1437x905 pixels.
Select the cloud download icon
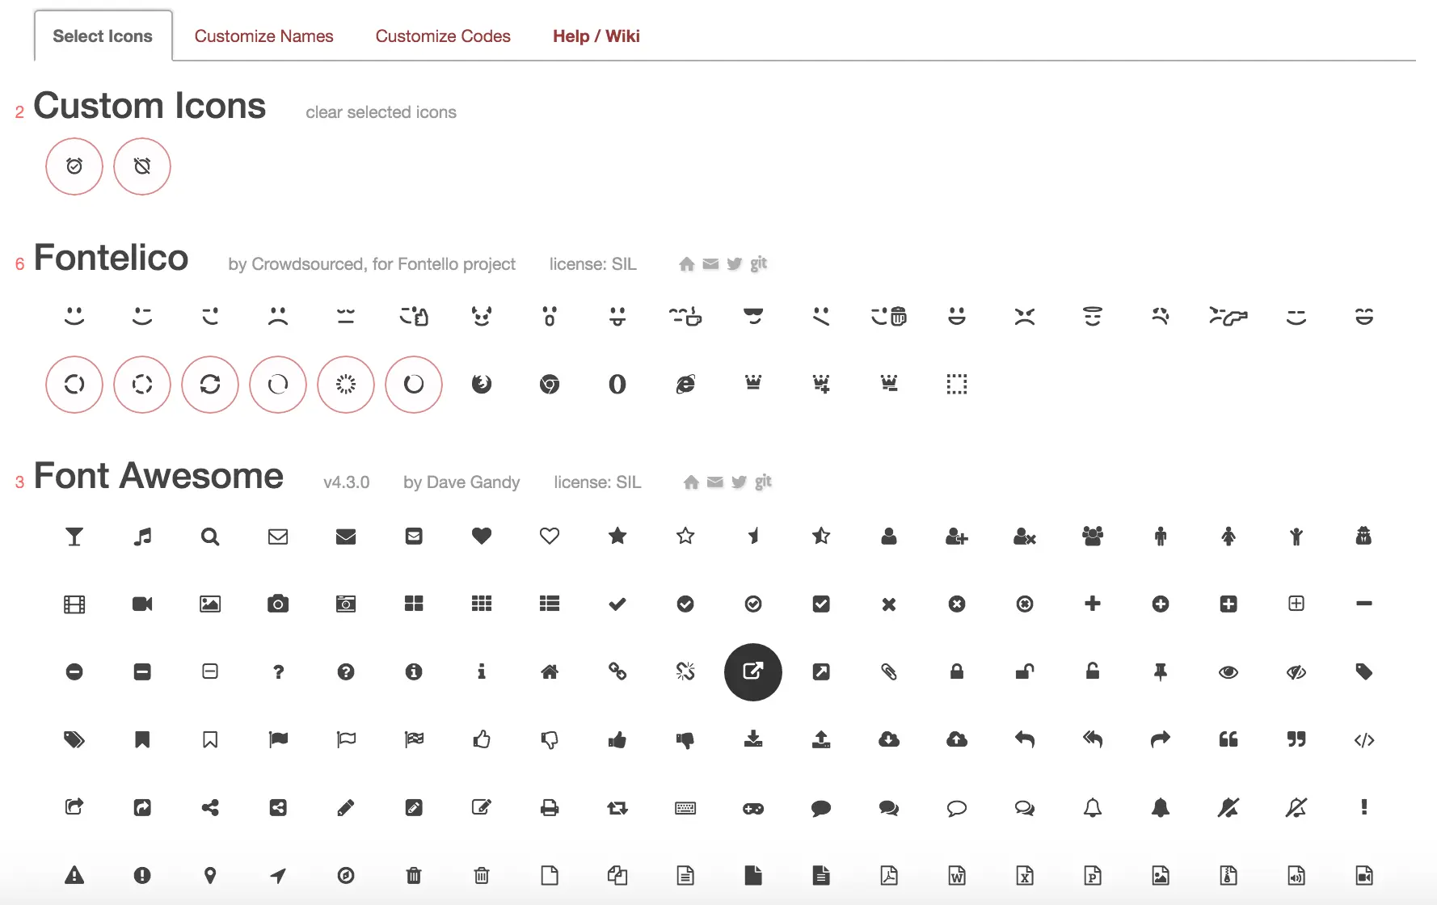[889, 740]
